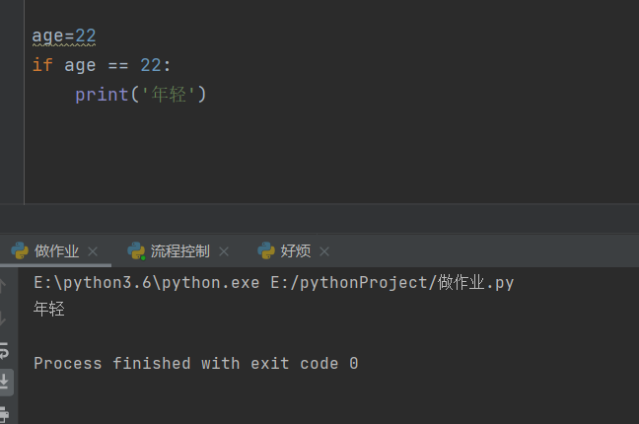
Task: Close the 好烦 run tab
Action: 324,251
